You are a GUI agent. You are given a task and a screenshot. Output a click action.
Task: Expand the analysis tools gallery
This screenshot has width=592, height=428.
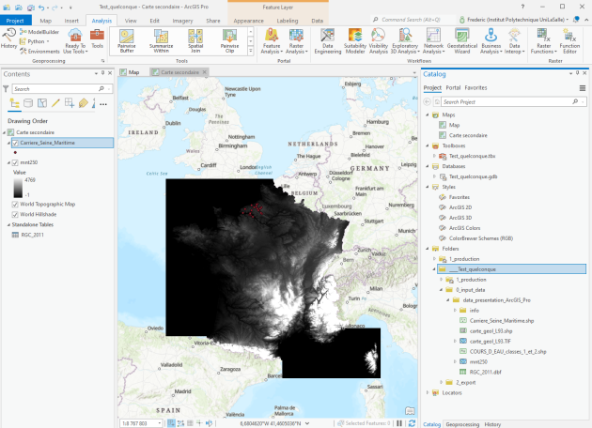tap(250, 51)
